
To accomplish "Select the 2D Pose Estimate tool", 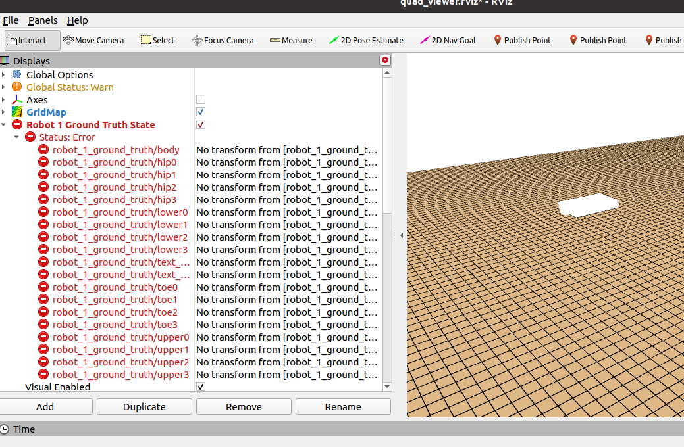I will coord(365,40).
